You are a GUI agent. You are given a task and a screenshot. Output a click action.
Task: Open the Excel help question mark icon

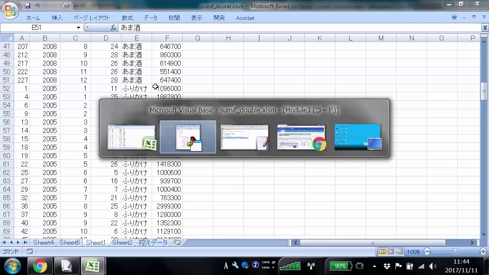point(454,17)
